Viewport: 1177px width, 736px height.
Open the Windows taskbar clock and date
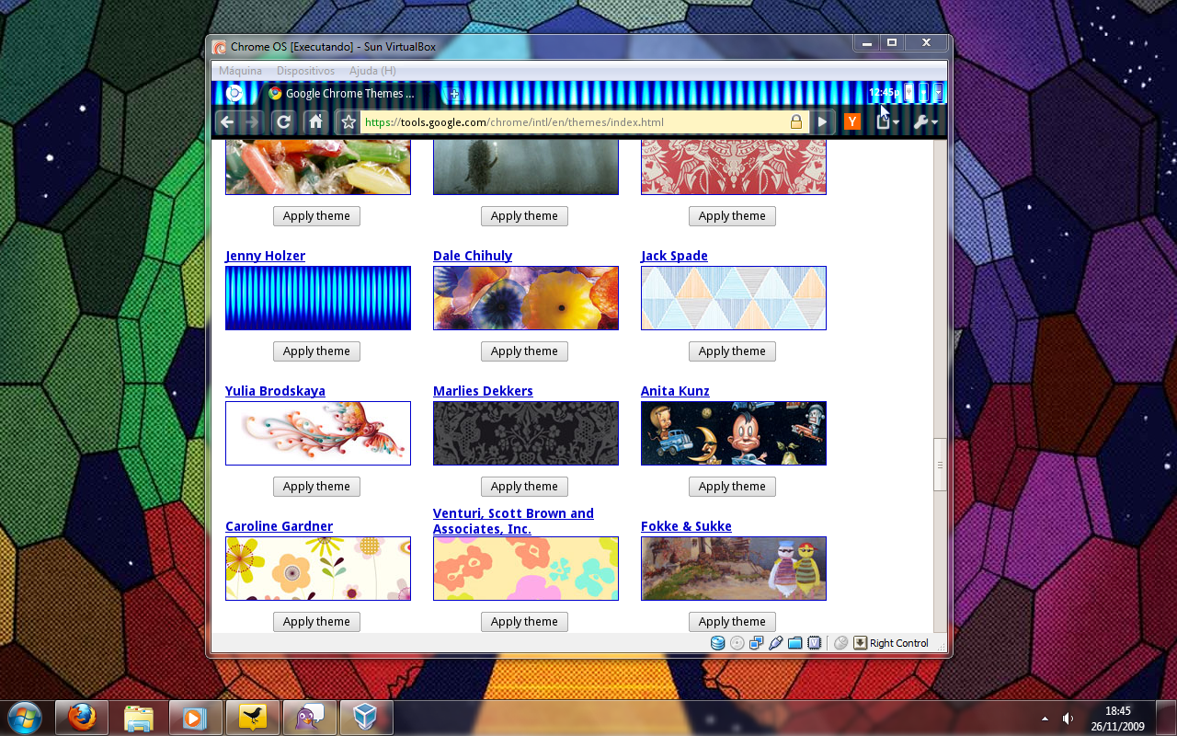click(1118, 718)
